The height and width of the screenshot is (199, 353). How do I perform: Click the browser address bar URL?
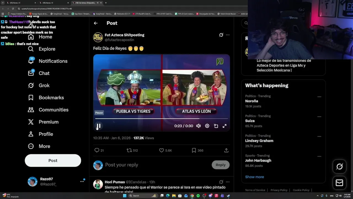pyautogui.click(x=47, y=9)
